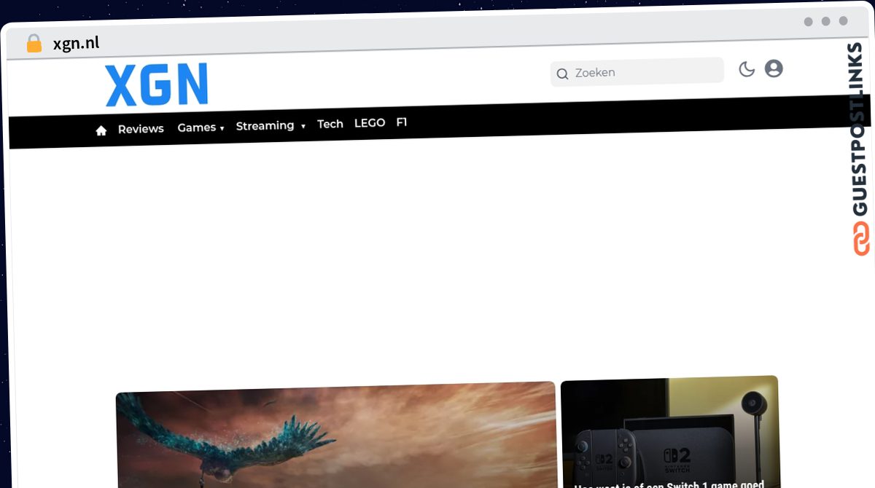Expand the Games dropdown menu
875x488 pixels.
(x=201, y=127)
